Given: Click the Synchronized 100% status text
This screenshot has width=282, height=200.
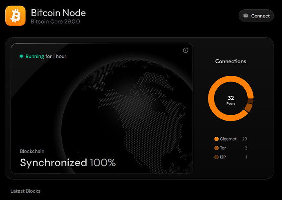Looking at the screenshot, I should (x=68, y=163).
